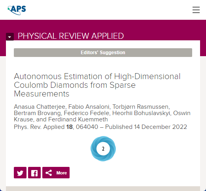Open the Autonomous Estimation article title
The image size is (206, 191).
pos(97,85)
